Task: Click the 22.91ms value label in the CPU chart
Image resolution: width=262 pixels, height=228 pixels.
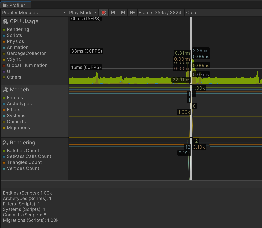Action: click(181, 80)
